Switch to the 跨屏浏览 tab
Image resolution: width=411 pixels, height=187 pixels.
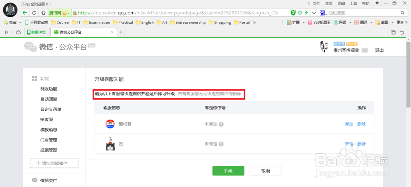tap(37, 32)
